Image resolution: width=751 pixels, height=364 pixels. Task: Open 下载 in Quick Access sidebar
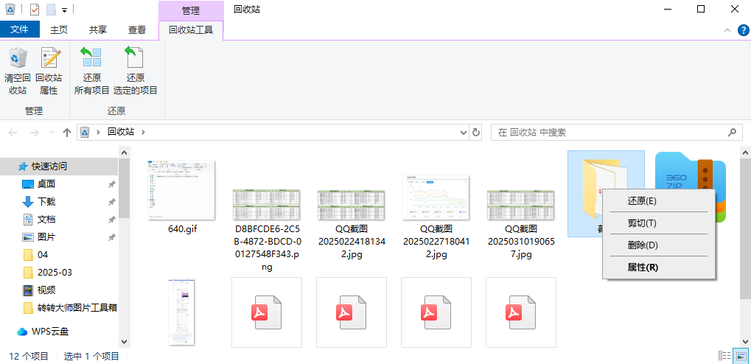coord(46,201)
